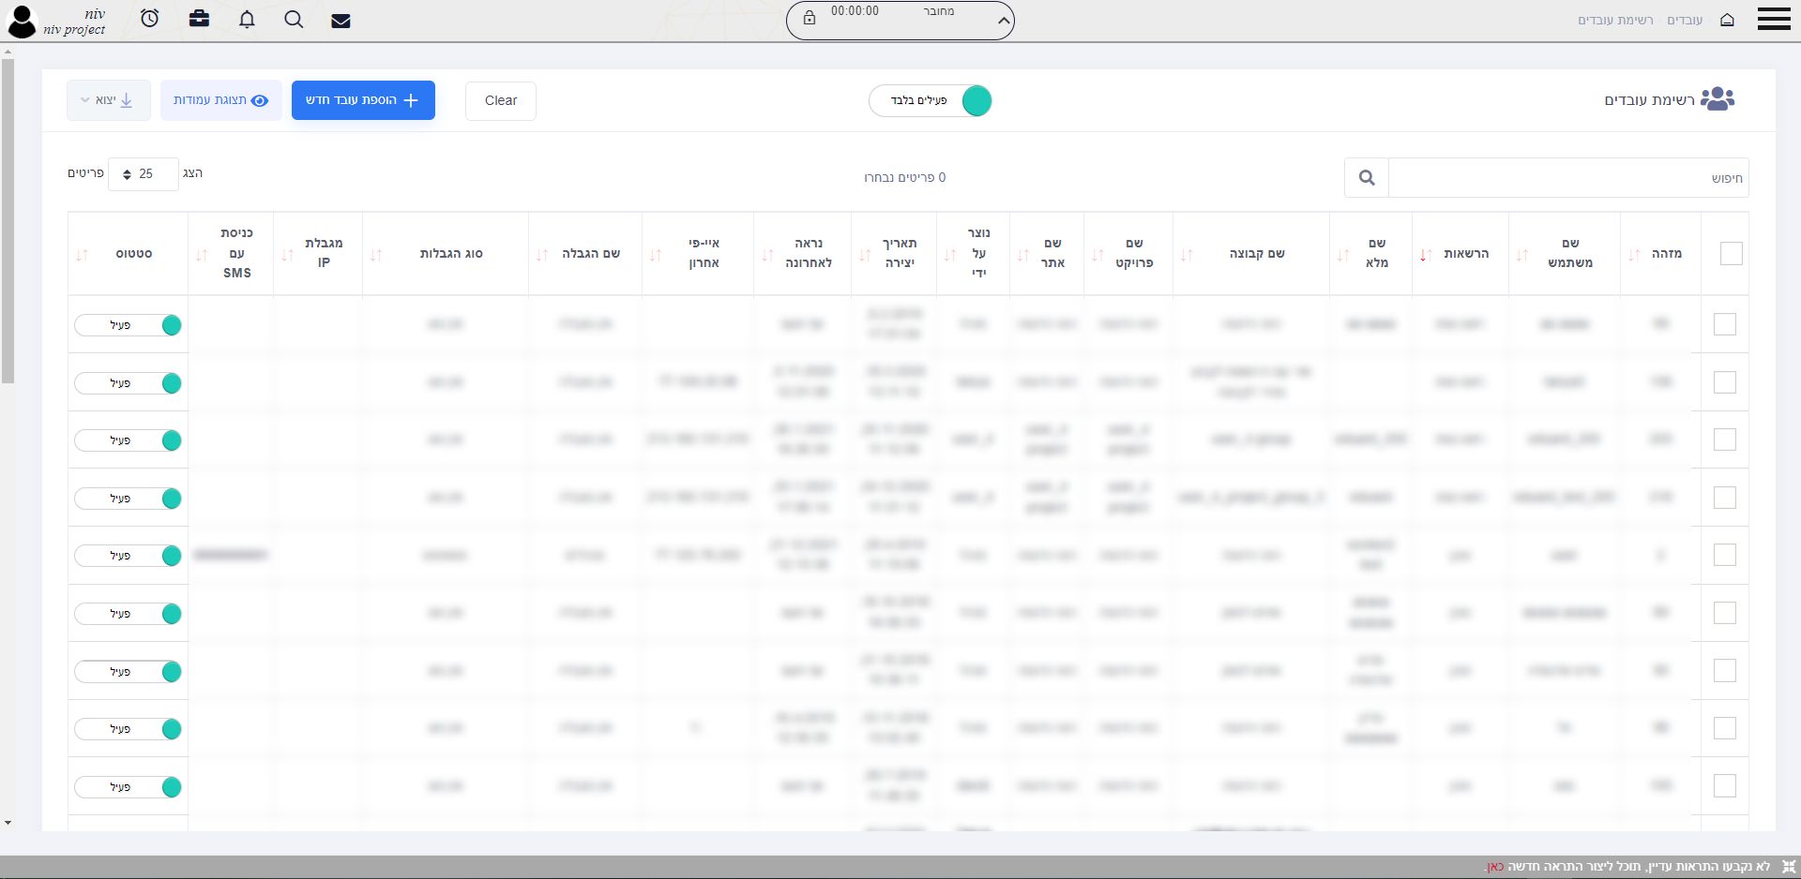Click the תצוגת עמודות column display button
Viewport: 1801px width, 879px height.
point(221,100)
